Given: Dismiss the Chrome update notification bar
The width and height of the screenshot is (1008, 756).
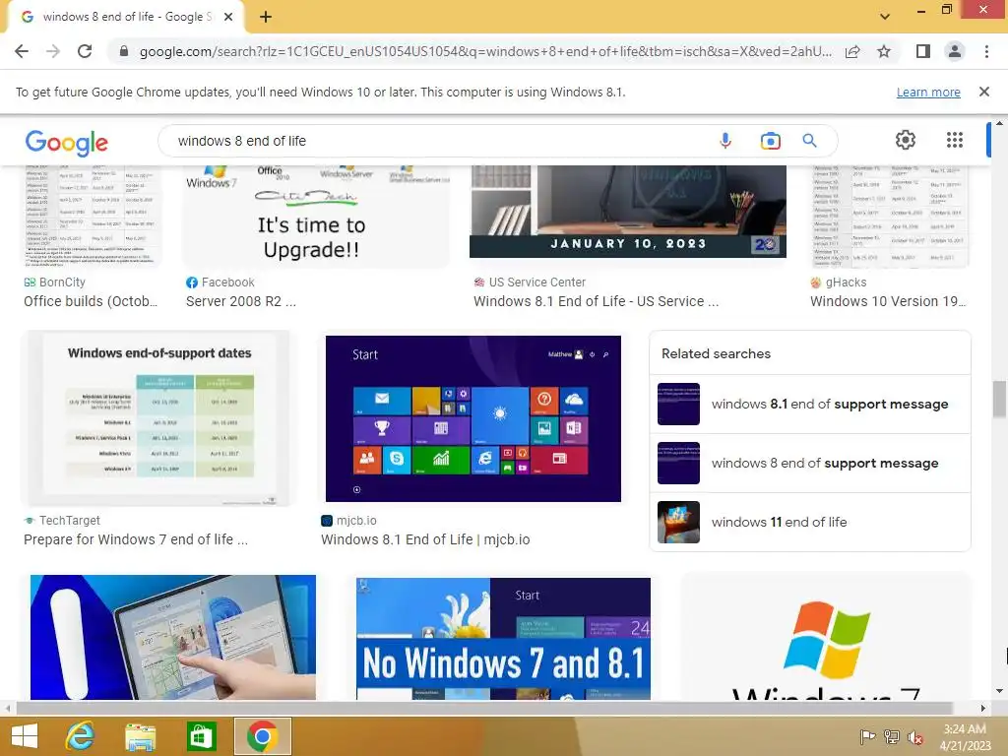Looking at the screenshot, I should pyautogui.click(x=984, y=92).
